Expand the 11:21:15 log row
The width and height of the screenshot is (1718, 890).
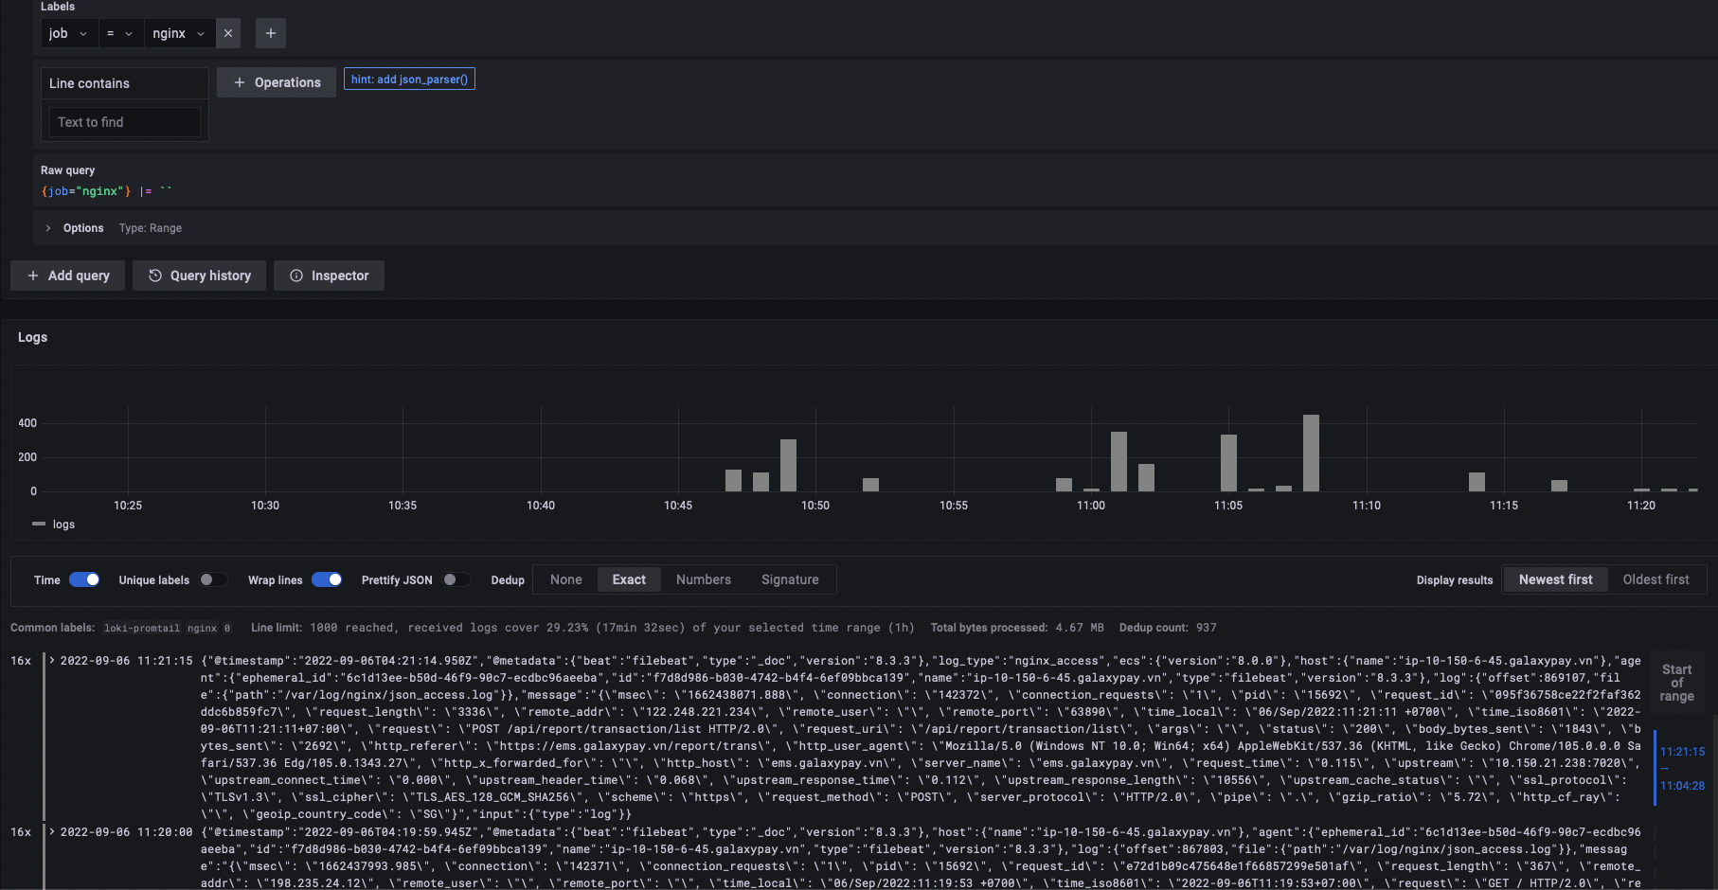click(x=52, y=661)
